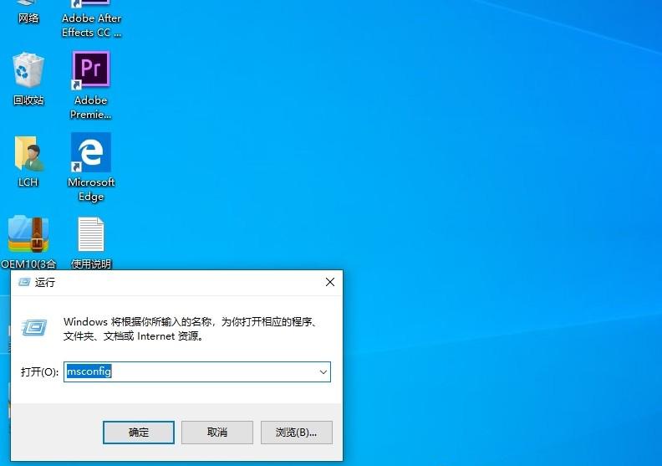Click the 打开(O): label
This screenshot has height=466, width=662.
tap(39, 371)
